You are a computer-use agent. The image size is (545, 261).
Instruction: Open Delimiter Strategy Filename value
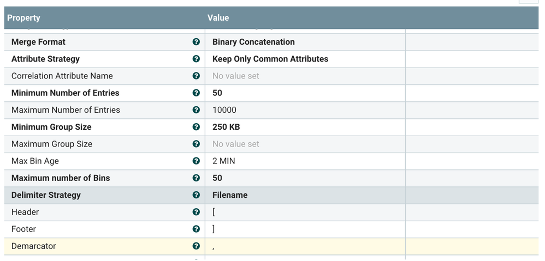pyautogui.click(x=230, y=195)
